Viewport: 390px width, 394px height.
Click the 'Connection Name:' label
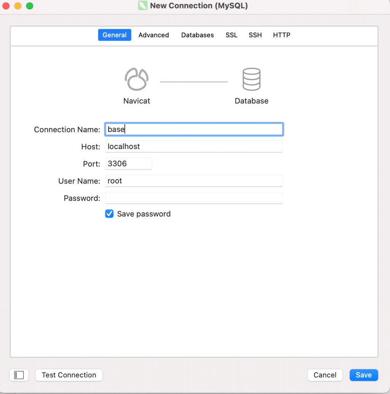[67, 129]
